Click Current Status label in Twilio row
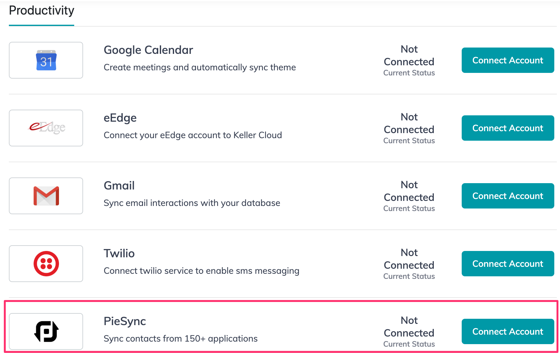Viewport: 560px width, 353px height. pos(409,276)
